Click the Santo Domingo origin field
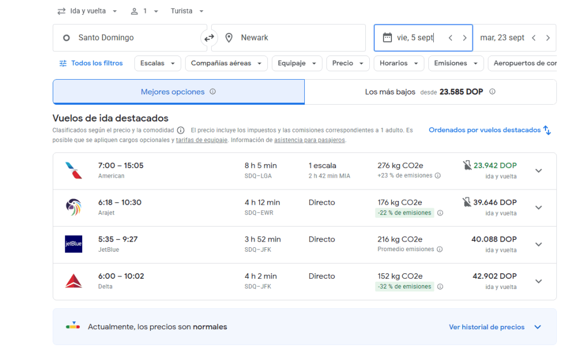Image resolution: width=580 pixels, height=349 pixels. click(x=130, y=38)
